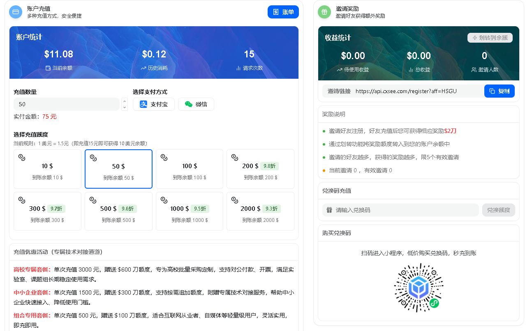Click the wallet icon beside 账户充值 title
The image size is (532, 331).
(16, 12)
